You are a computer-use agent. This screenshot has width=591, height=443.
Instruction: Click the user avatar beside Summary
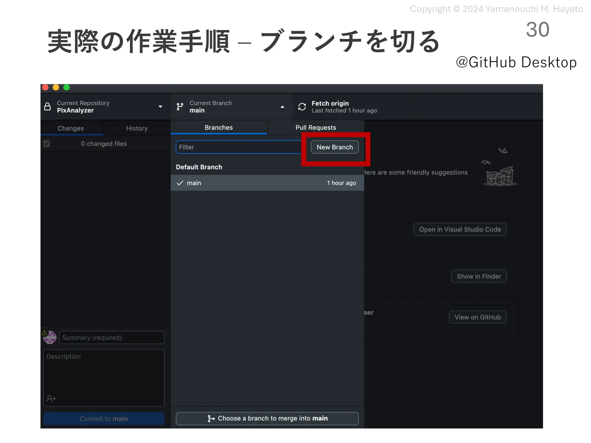click(50, 337)
